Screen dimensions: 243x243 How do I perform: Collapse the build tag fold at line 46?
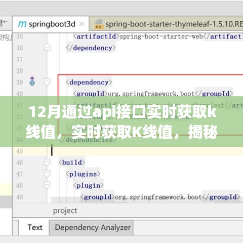(x=47, y=163)
